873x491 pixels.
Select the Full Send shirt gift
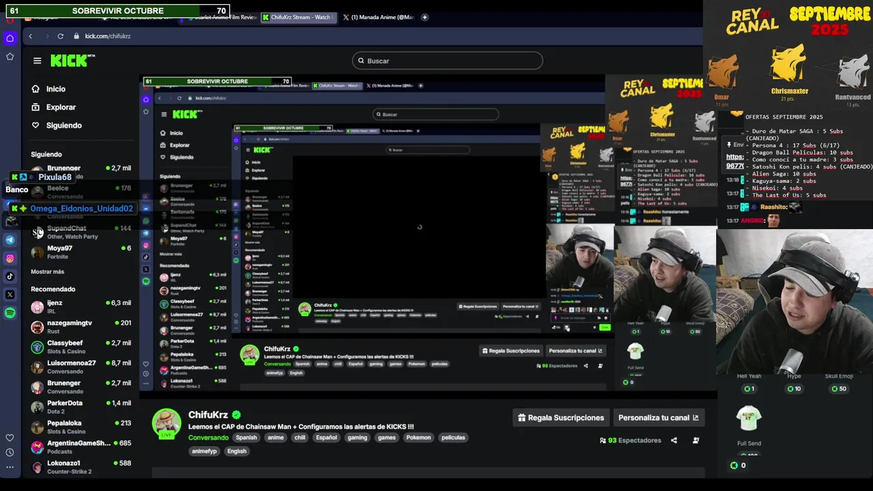point(749,426)
